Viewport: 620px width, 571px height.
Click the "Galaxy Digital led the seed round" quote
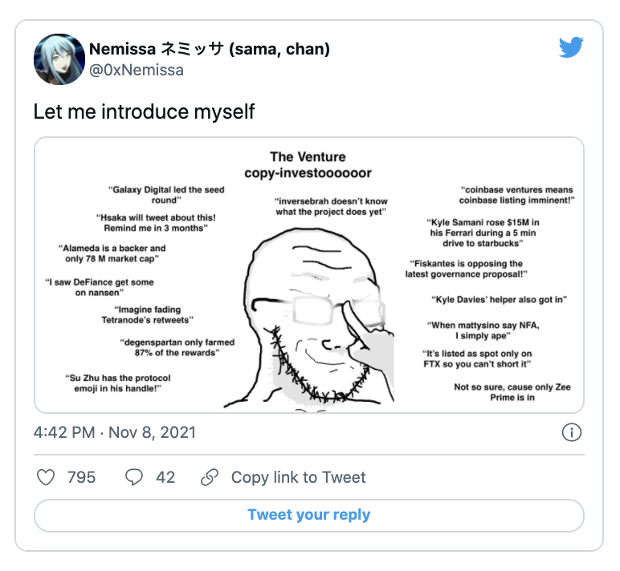click(166, 195)
